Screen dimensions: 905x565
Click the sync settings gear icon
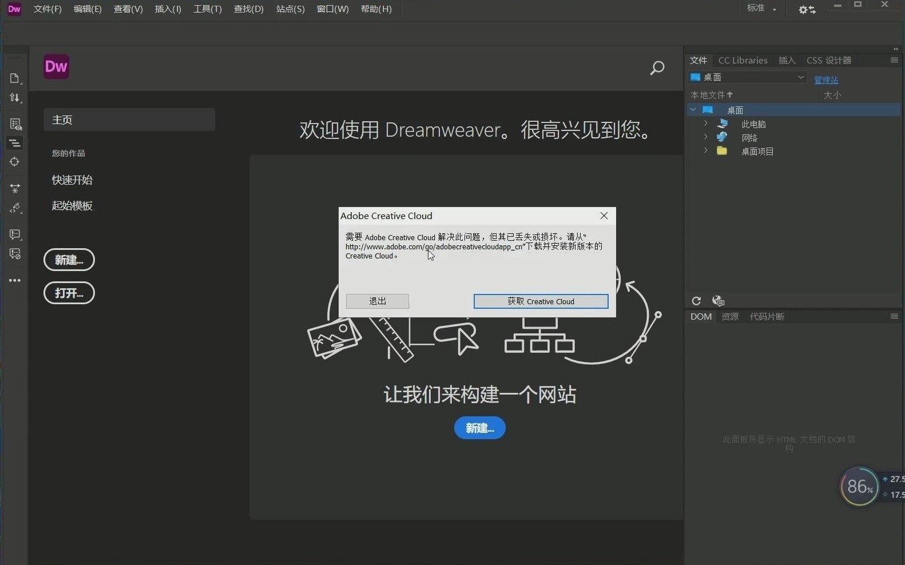[x=807, y=10]
